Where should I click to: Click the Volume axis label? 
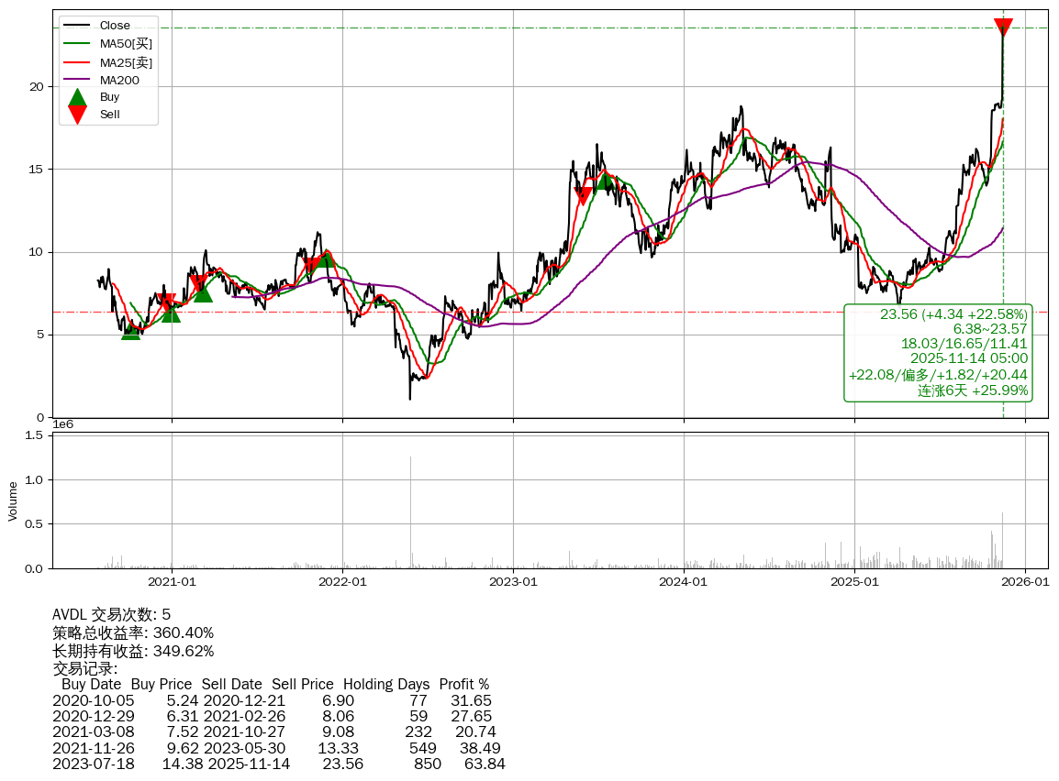[x=13, y=500]
